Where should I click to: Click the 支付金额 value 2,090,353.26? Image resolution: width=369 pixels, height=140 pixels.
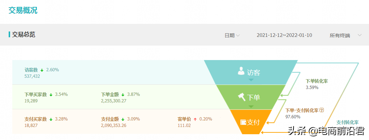pyautogui.click(x=113, y=126)
